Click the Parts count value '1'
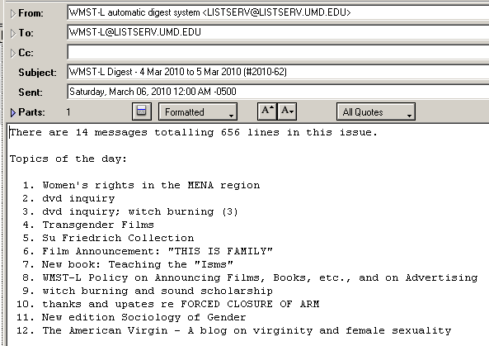489x346 pixels. (68, 112)
